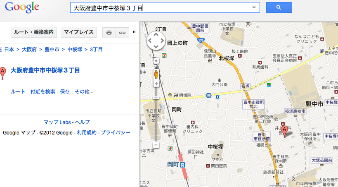Click 原田神社 shrine icon

tap(196, 156)
